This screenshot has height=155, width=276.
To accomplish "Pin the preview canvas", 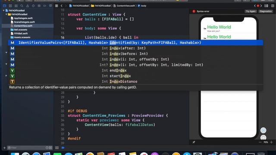I will (x=194, y=142).
